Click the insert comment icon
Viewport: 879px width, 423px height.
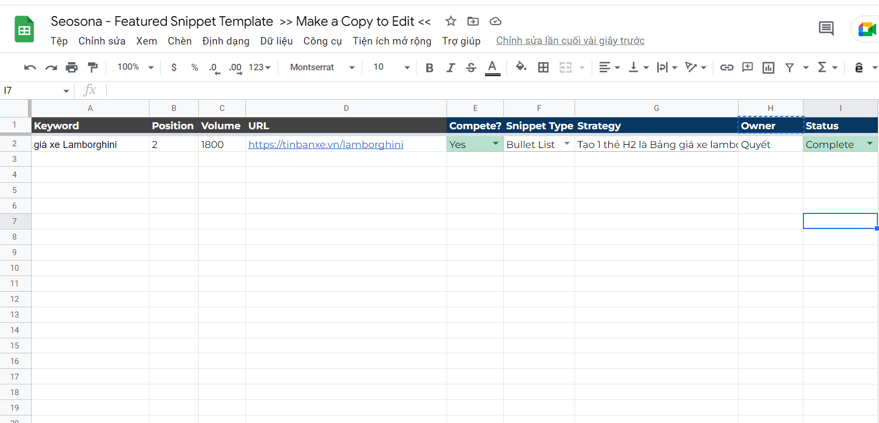click(x=748, y=68)
